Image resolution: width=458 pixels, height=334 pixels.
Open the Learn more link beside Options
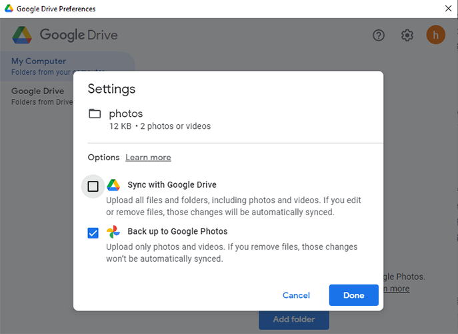(148, 157)
